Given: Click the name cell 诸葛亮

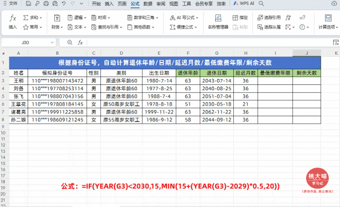Looking at the screenshot, I should pyautogui.click(x=19, y=112).
